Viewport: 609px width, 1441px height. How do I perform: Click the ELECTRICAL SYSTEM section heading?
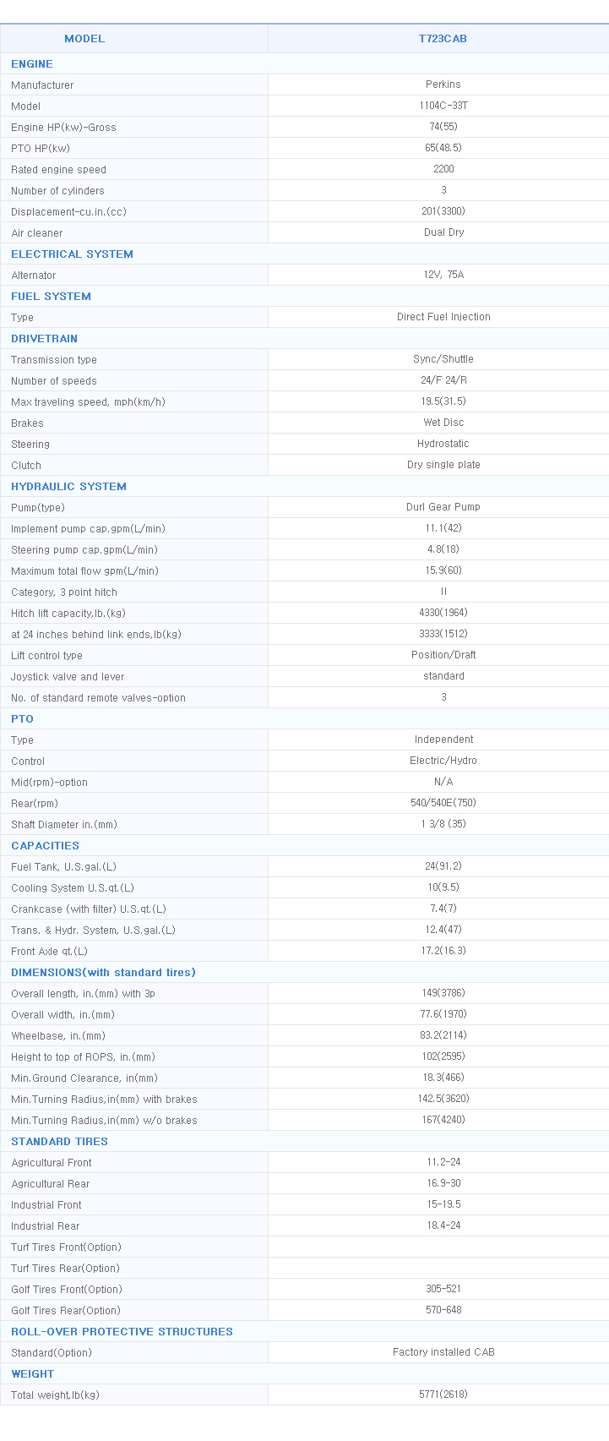(72, 254)
